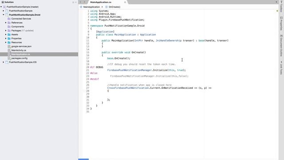Select MainActivity.cs in the solution tree
The image size is (284, 160).
[x=19, y=50]
